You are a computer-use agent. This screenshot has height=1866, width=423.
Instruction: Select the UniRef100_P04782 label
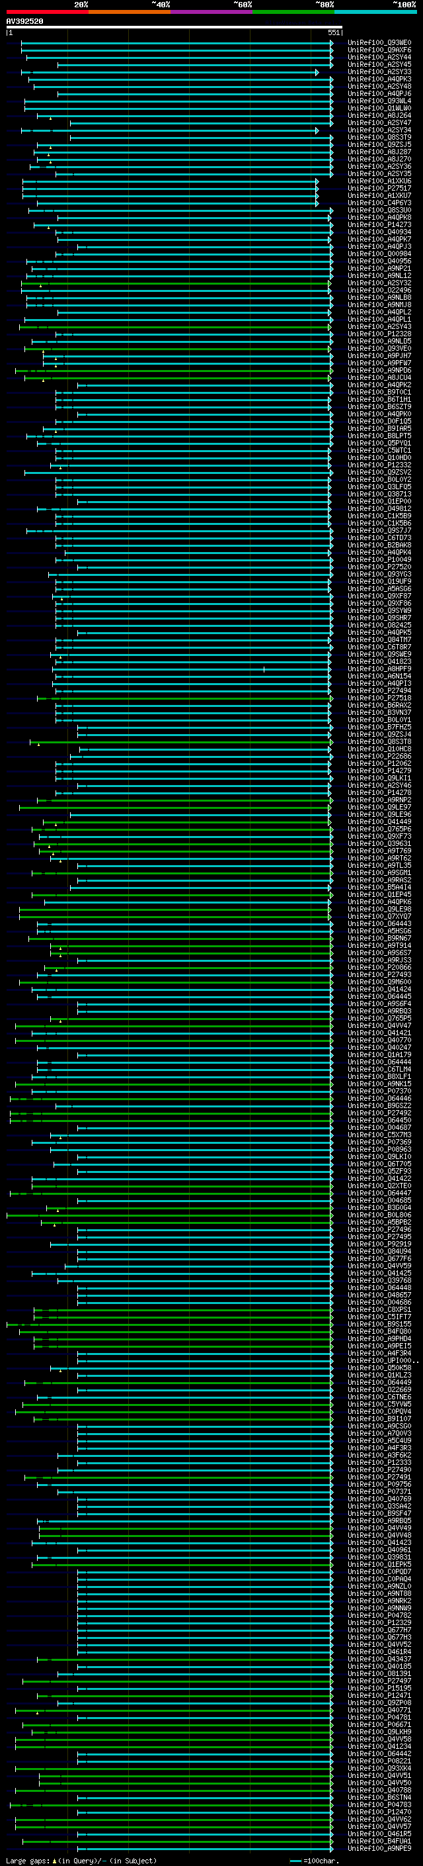tap(379, 1614)
